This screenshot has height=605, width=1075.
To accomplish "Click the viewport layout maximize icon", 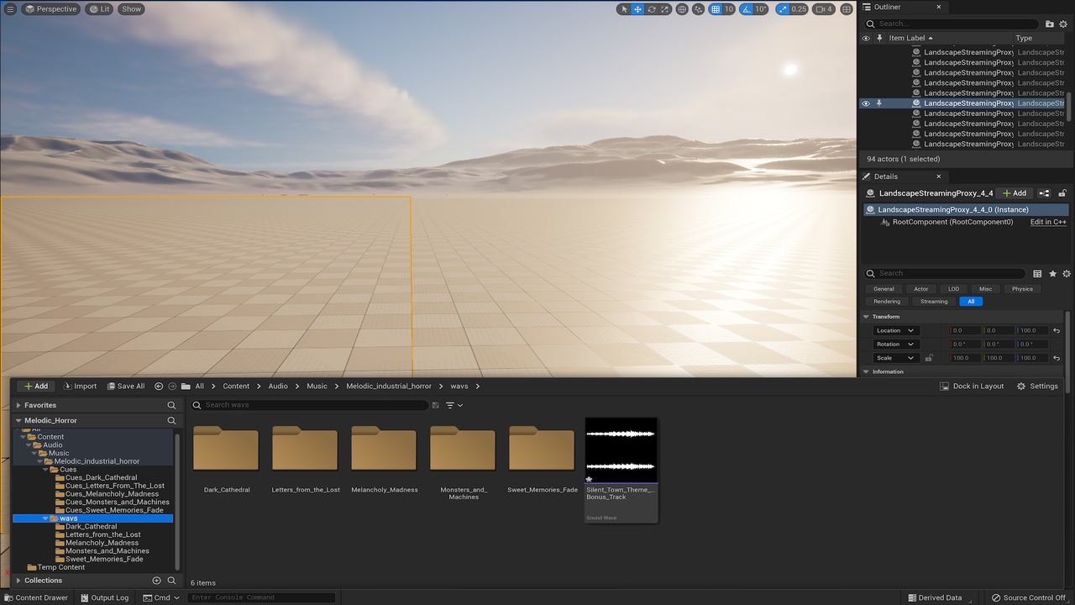I will pyautogui.click(x=847, y=9).
